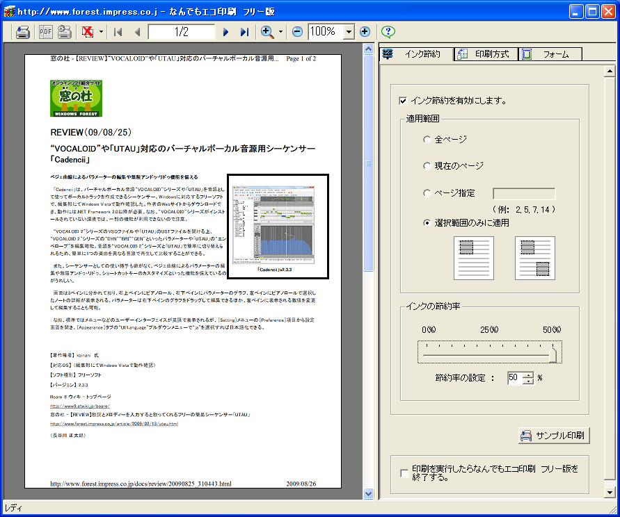Click the help question mark icon
The width and height of the screenshot is (620, 517).
point(388,31)
